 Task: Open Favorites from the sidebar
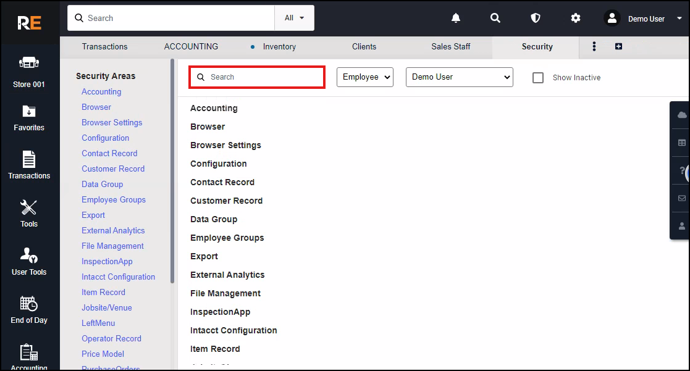(29, 118)
